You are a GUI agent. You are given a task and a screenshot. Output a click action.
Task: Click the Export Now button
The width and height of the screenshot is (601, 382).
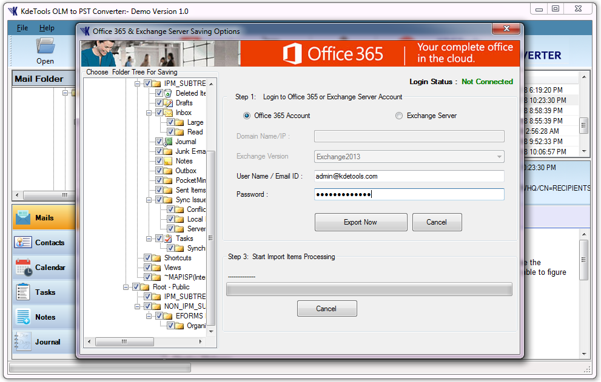(361, 222)
